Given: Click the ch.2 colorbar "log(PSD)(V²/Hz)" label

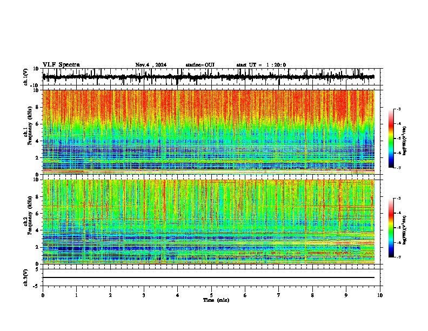Looking at the screenshot, I should tap(405, 230).
